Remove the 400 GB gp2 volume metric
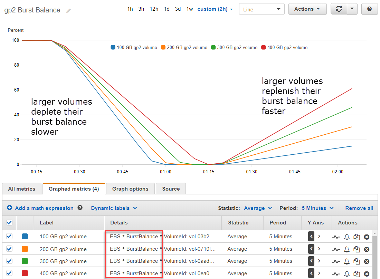 367,274
